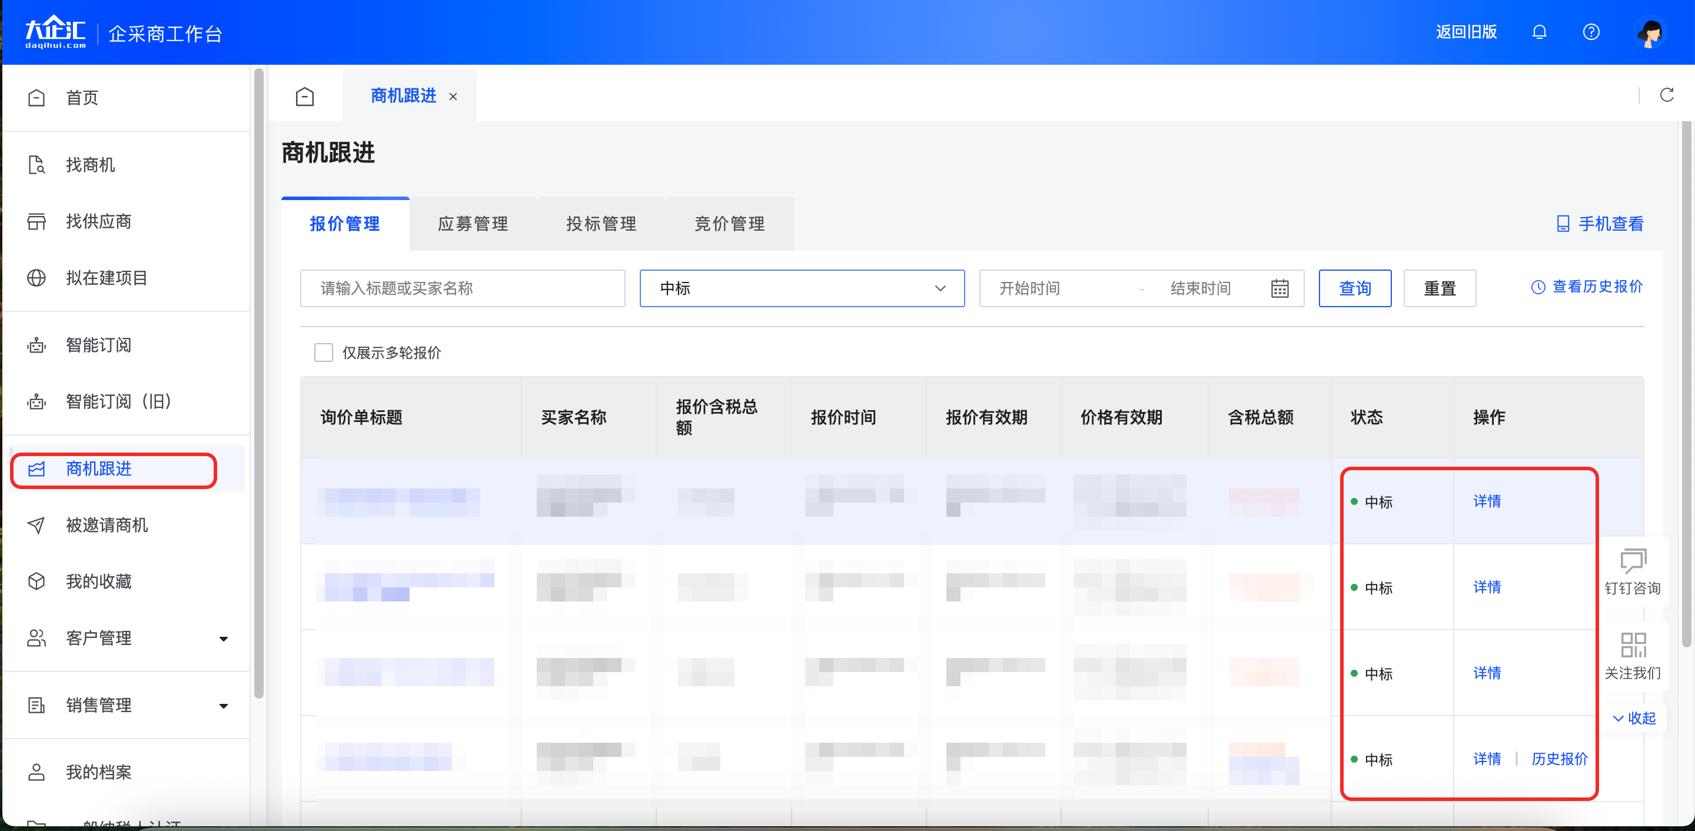1695x831 pixels.
Task: Open 关注我们 QR code icon
Action: pos(1633,646)
